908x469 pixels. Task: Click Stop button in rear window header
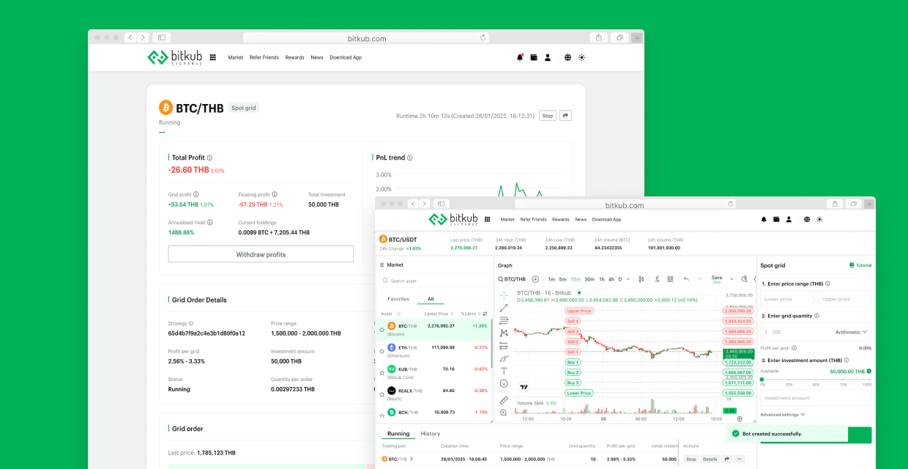point(547,116)
